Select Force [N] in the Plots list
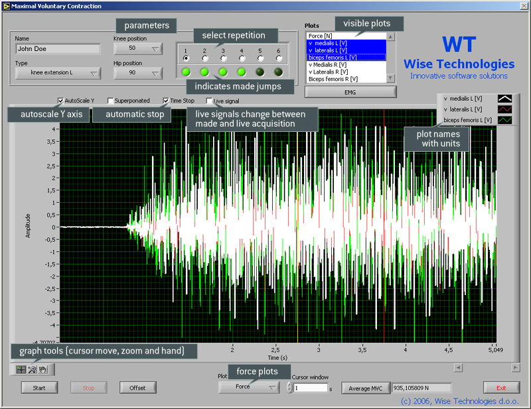531x409 pixels. point(346,36)
